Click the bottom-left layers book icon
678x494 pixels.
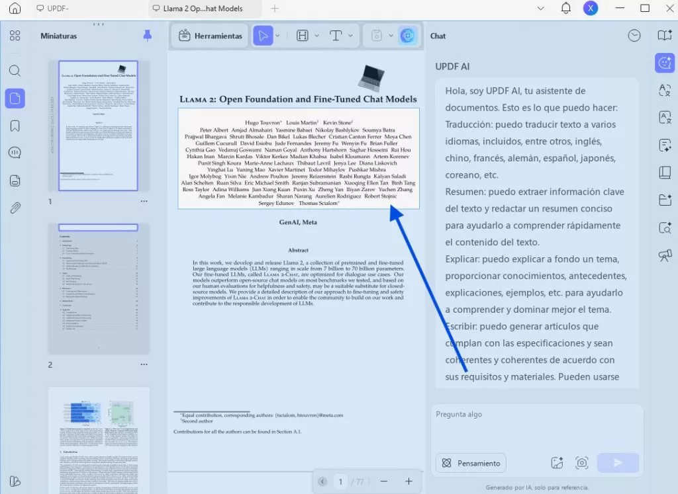[15, 481]
